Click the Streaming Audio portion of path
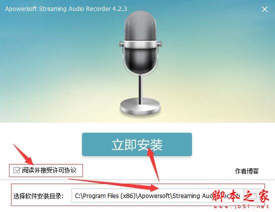275x212 pixels. click(193, 196)
